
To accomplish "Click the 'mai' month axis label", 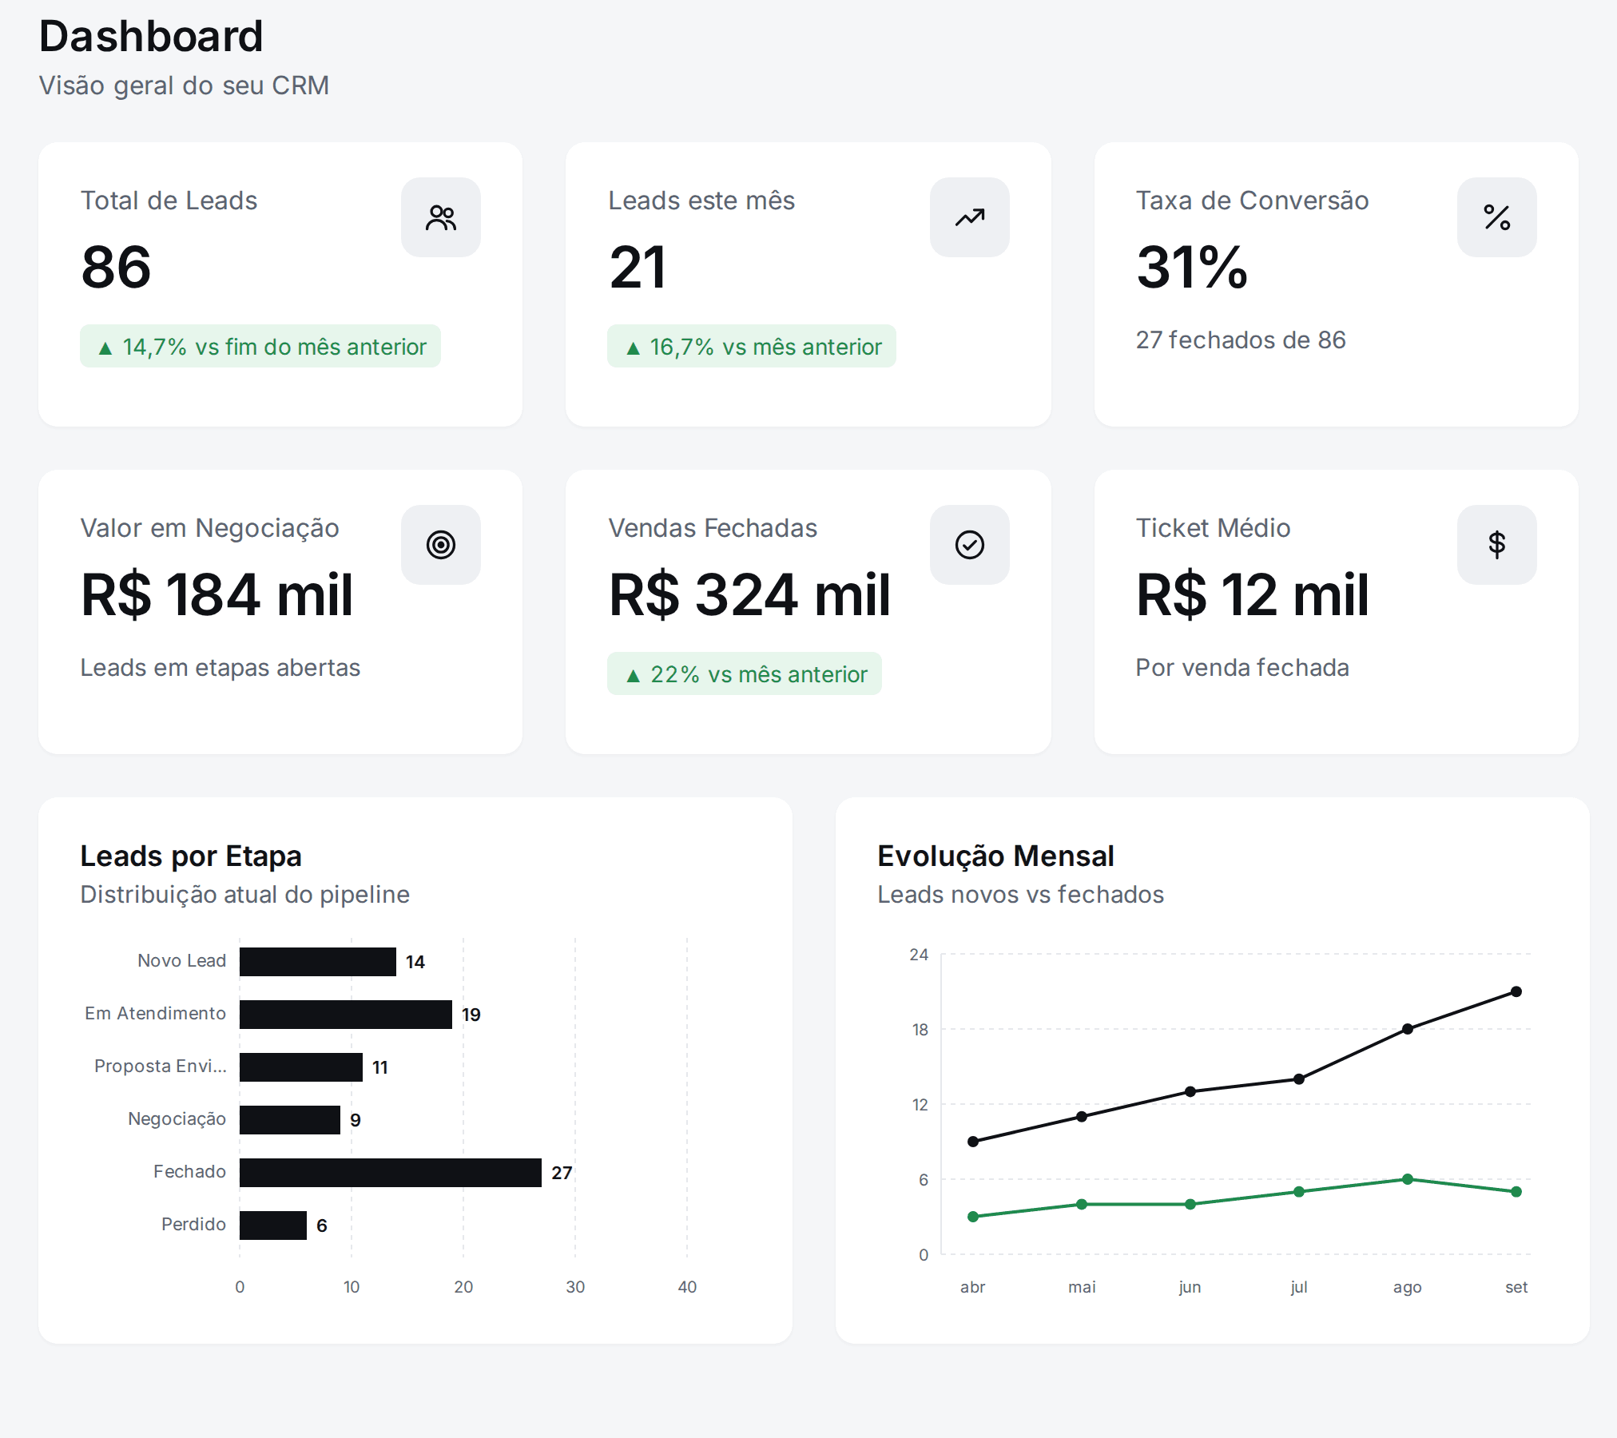I will pos(1082,1287).
